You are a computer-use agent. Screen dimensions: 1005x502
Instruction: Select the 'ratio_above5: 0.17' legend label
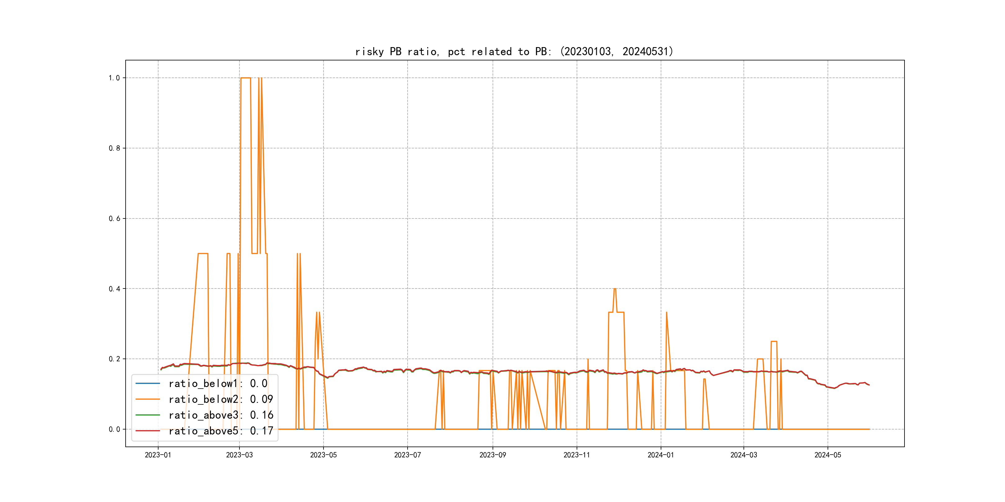pyautogui.click(x=221, y=431)
